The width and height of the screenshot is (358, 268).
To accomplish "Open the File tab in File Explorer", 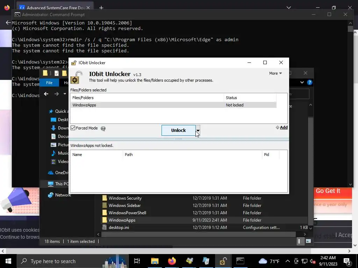I will point(49,83).
